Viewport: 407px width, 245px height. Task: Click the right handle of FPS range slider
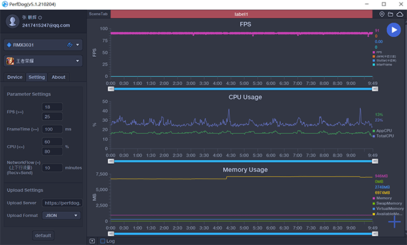coord(375,89)
